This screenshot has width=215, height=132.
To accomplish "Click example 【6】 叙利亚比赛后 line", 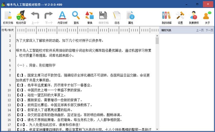I will click(54, 105).
